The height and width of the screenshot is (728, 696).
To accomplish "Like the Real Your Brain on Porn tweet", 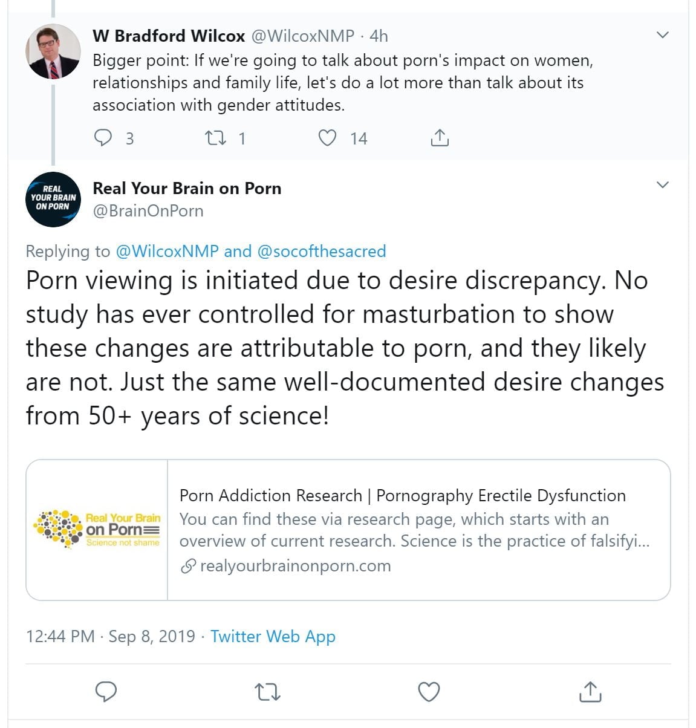I will pyautogui.click(x=429, y=692).
